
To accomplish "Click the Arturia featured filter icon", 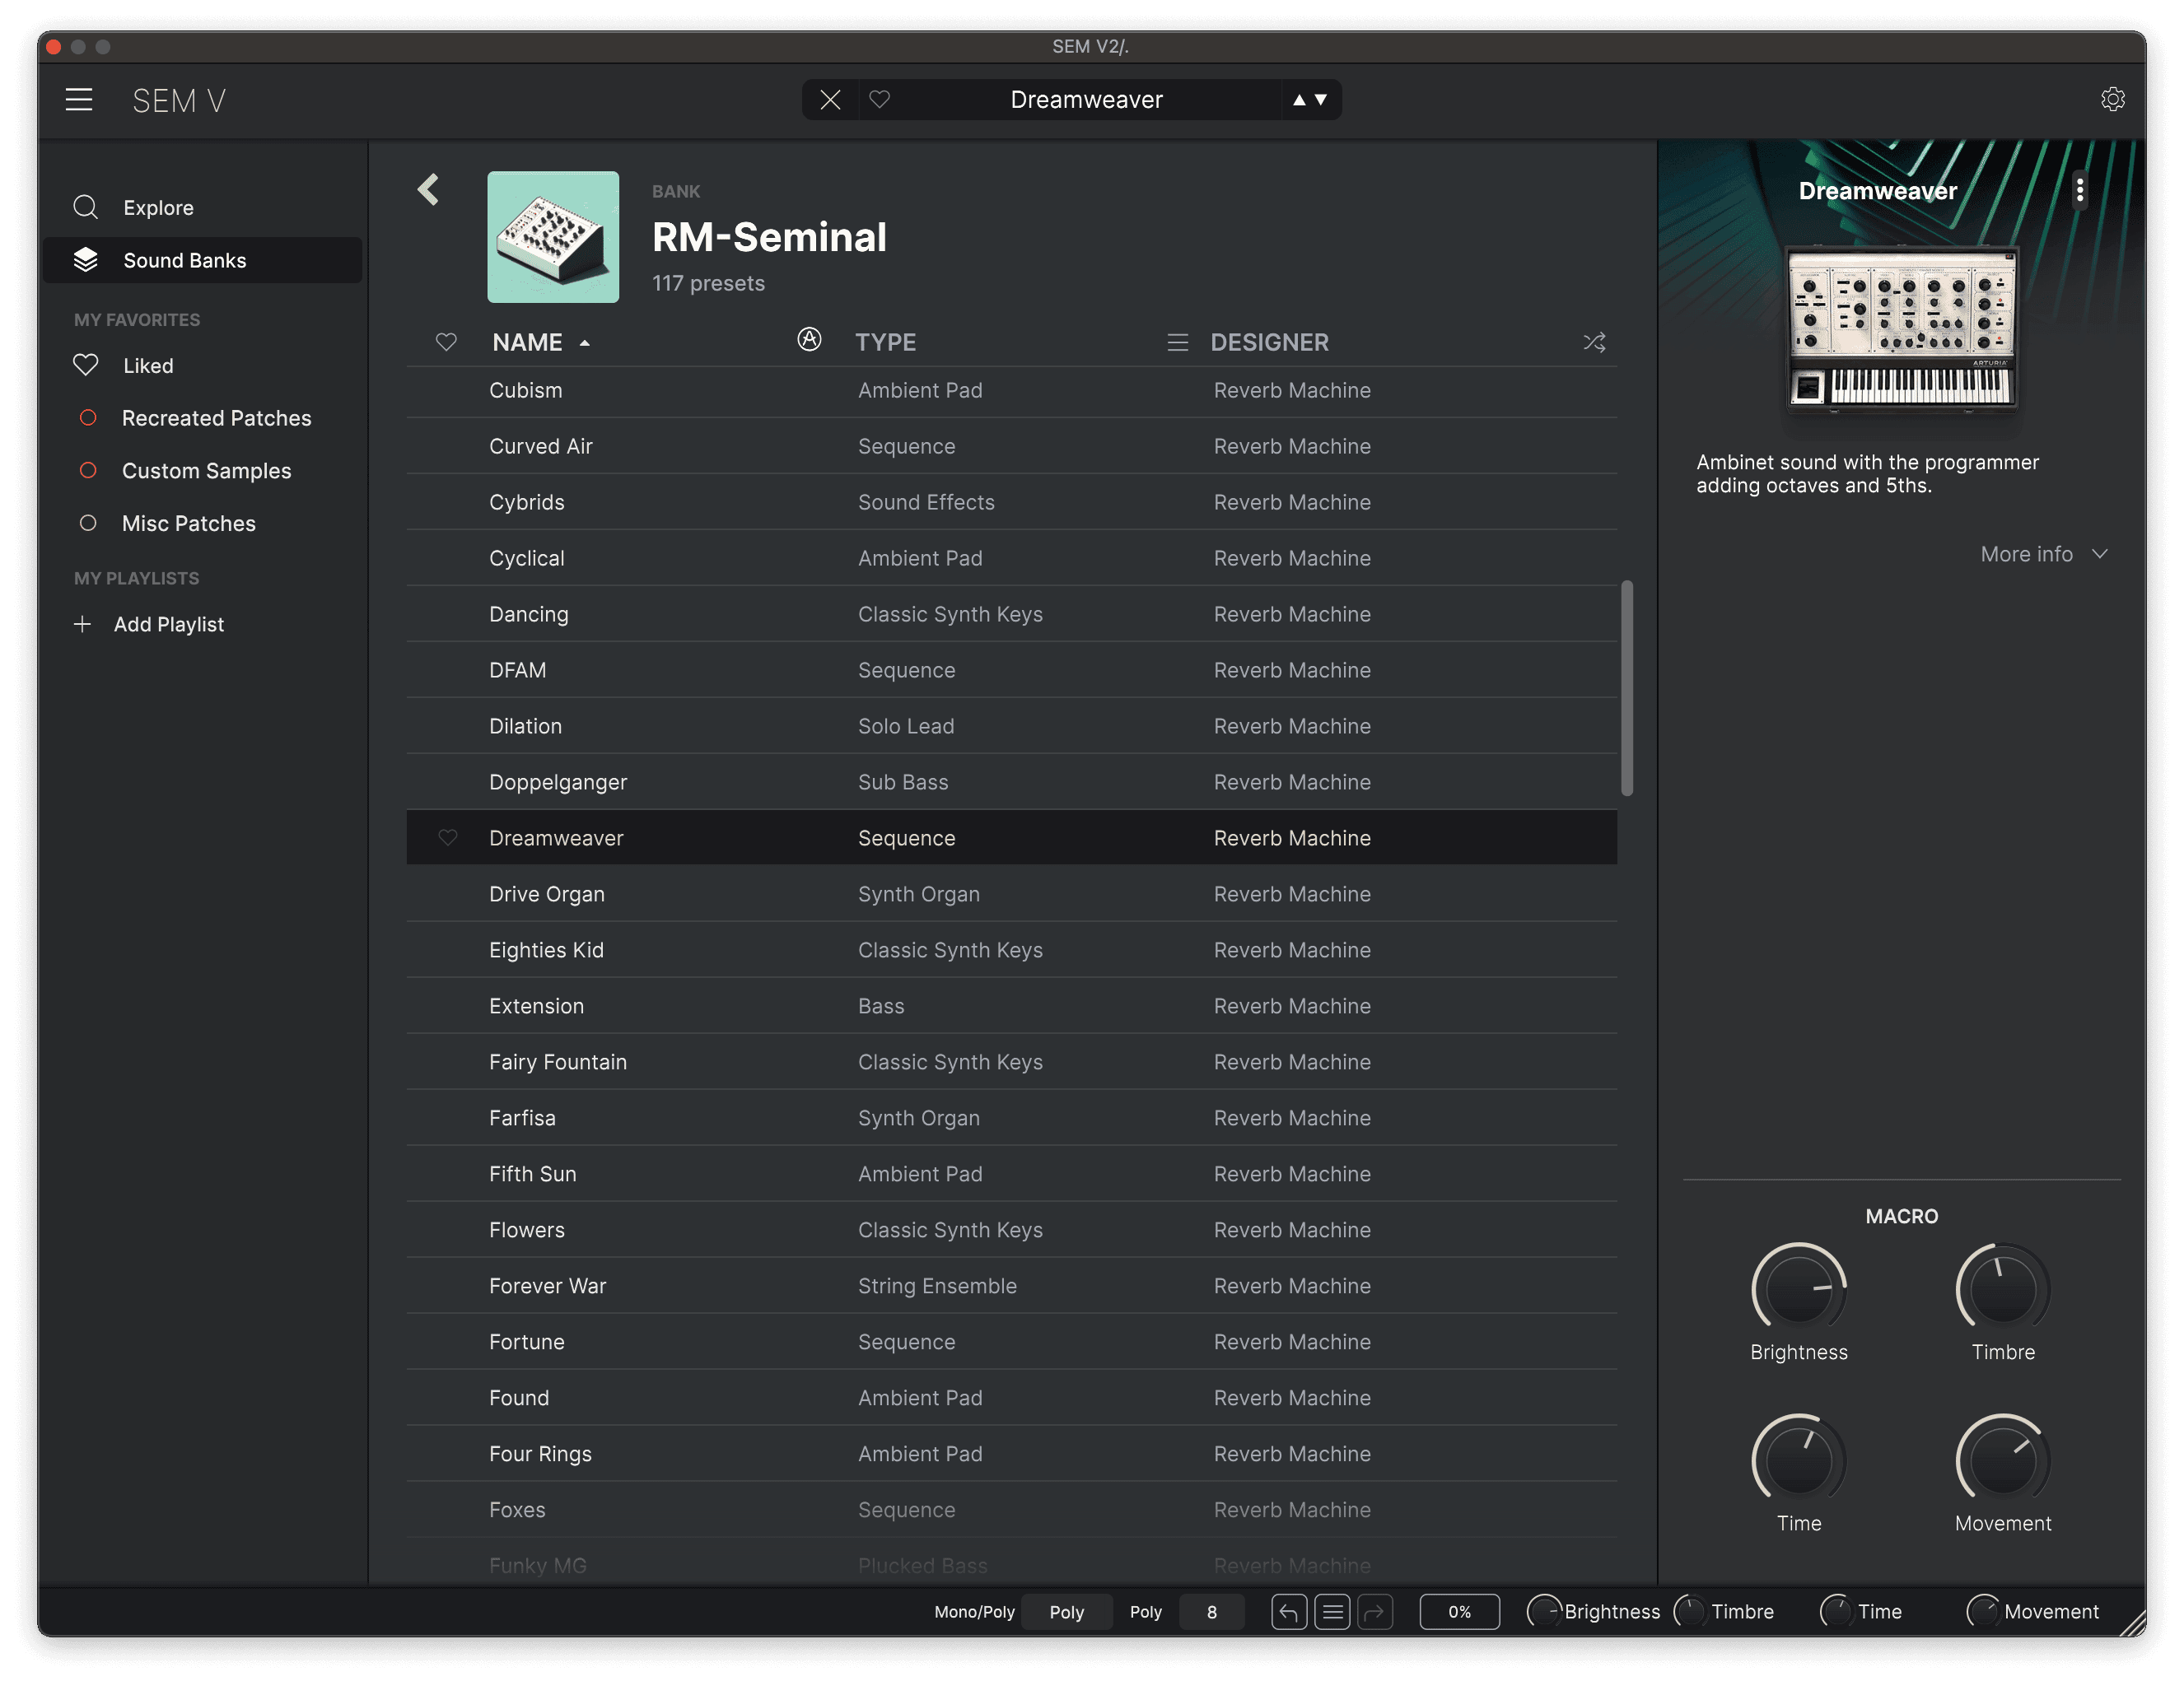I will tap(809, 341).
